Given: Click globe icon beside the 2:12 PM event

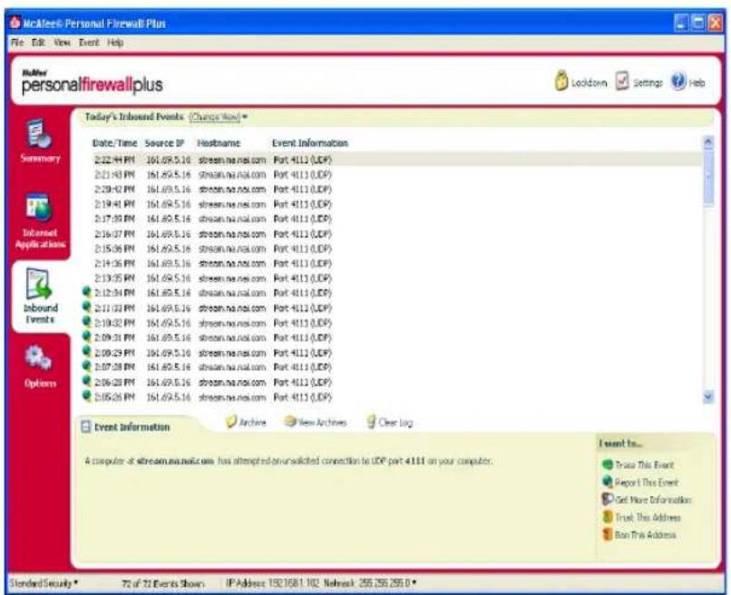Looking at the screenshot, I should [87, 292].
